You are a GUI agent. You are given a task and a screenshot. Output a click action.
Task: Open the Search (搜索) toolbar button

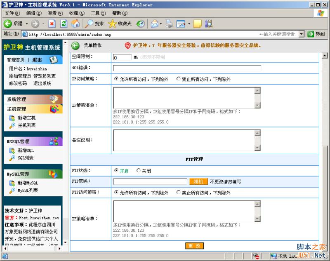pyautogui.click(x=94, y=24)
